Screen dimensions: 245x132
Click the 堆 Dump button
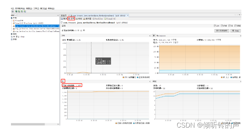point(235,31)
